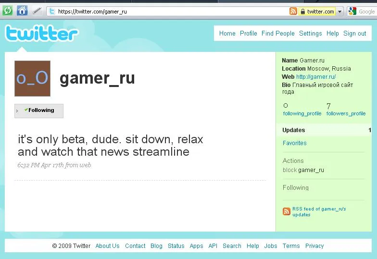Click the Following section header in sidebar

(295, 187)
